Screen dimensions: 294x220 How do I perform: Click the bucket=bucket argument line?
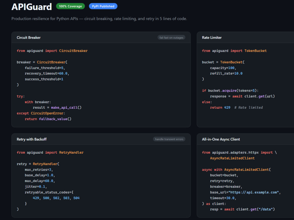[x=224, y=175]
